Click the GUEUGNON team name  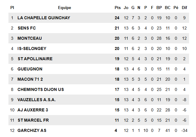(x=30, y=69)
